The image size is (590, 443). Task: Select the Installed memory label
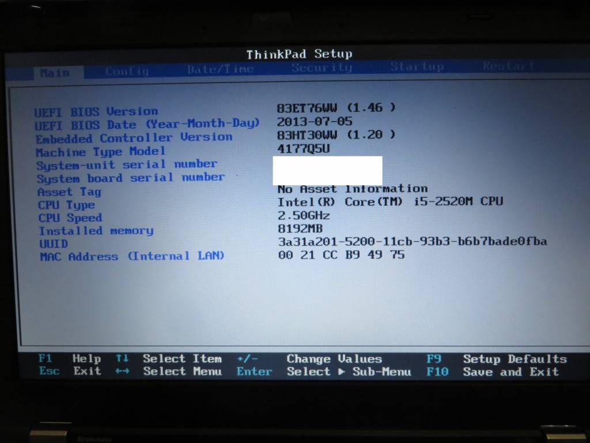click(x=96, y=231)
